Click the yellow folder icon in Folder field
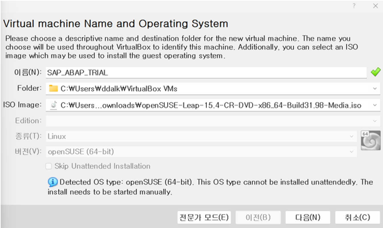 (53, 89)
